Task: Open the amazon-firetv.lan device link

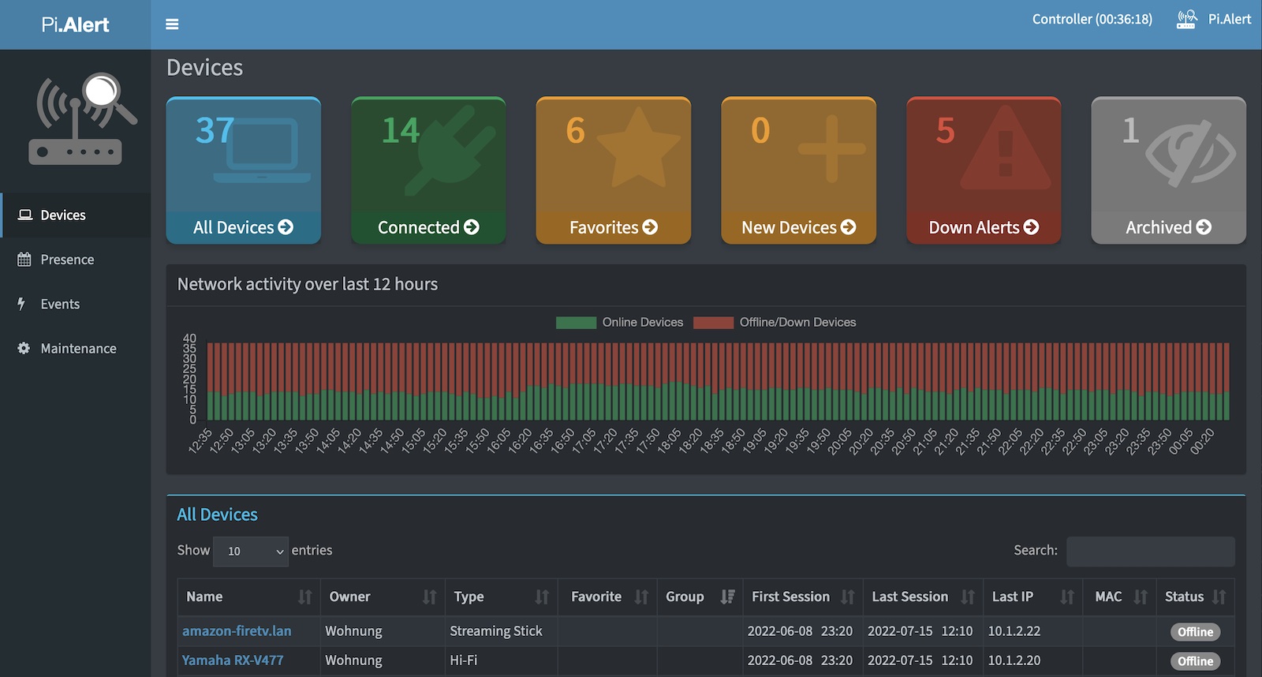Action: 237,631
